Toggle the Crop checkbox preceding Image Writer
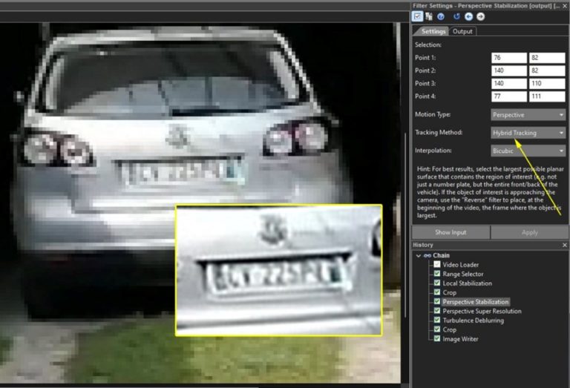The width and height of the screenshot is (570, 388). (437, 329)
